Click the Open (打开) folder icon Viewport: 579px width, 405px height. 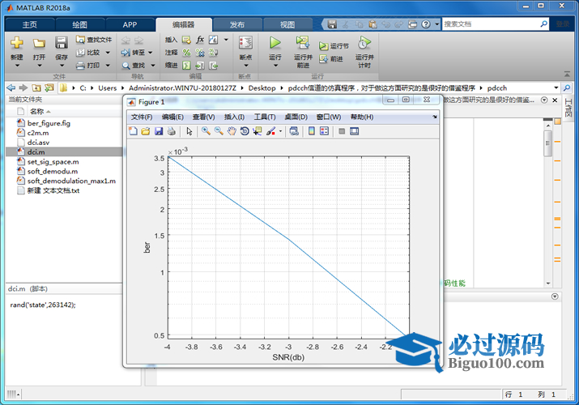[x=39, y=43]
